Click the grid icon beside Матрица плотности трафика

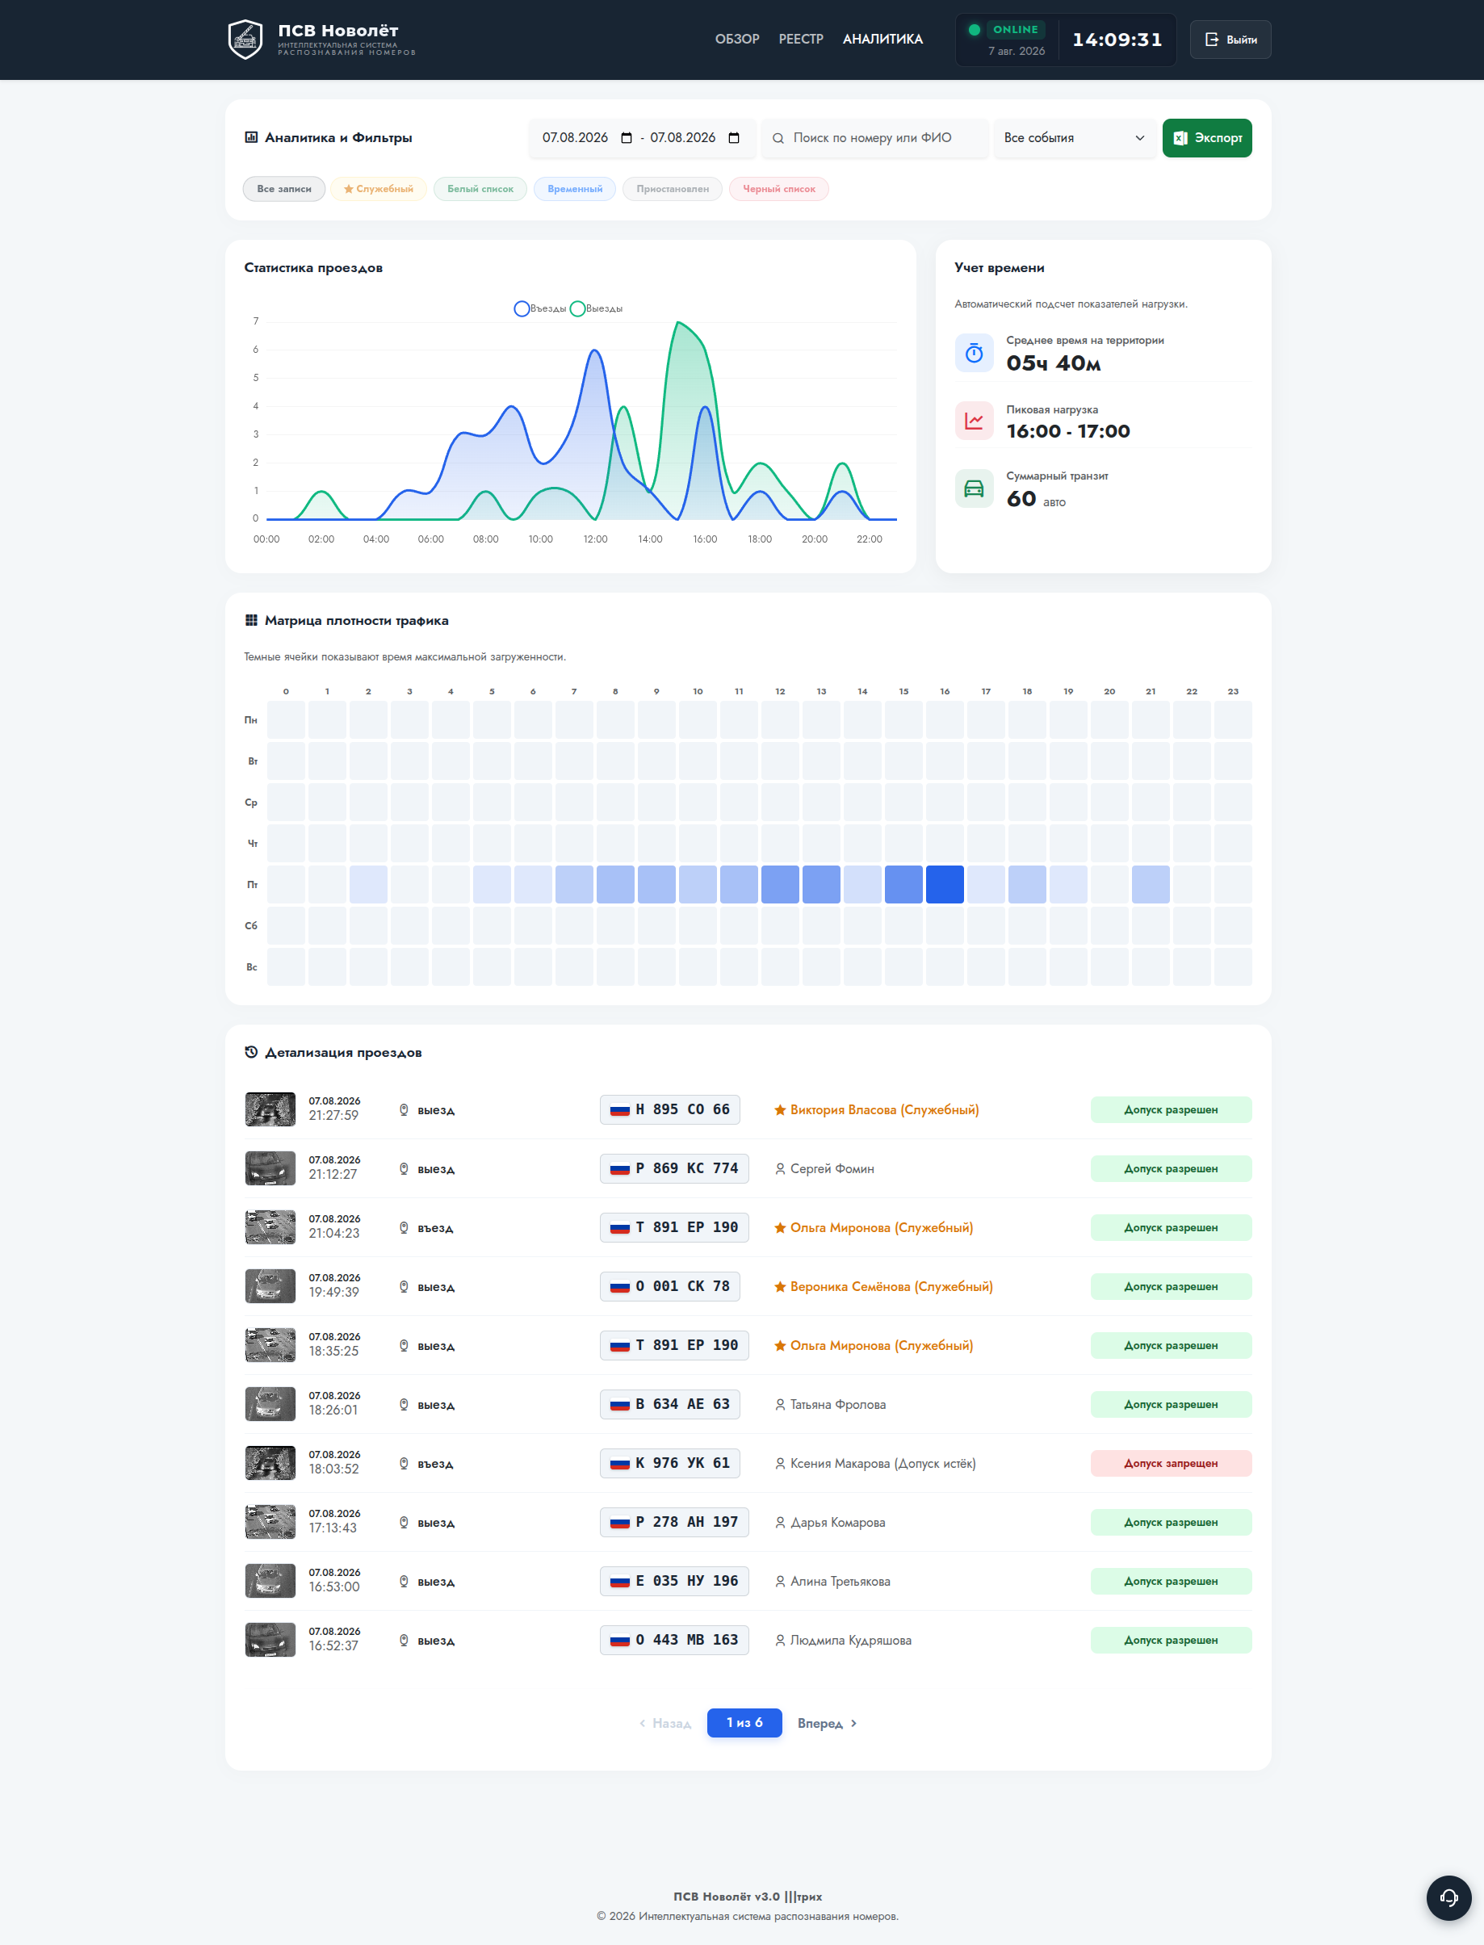click(x=251, y=620)
